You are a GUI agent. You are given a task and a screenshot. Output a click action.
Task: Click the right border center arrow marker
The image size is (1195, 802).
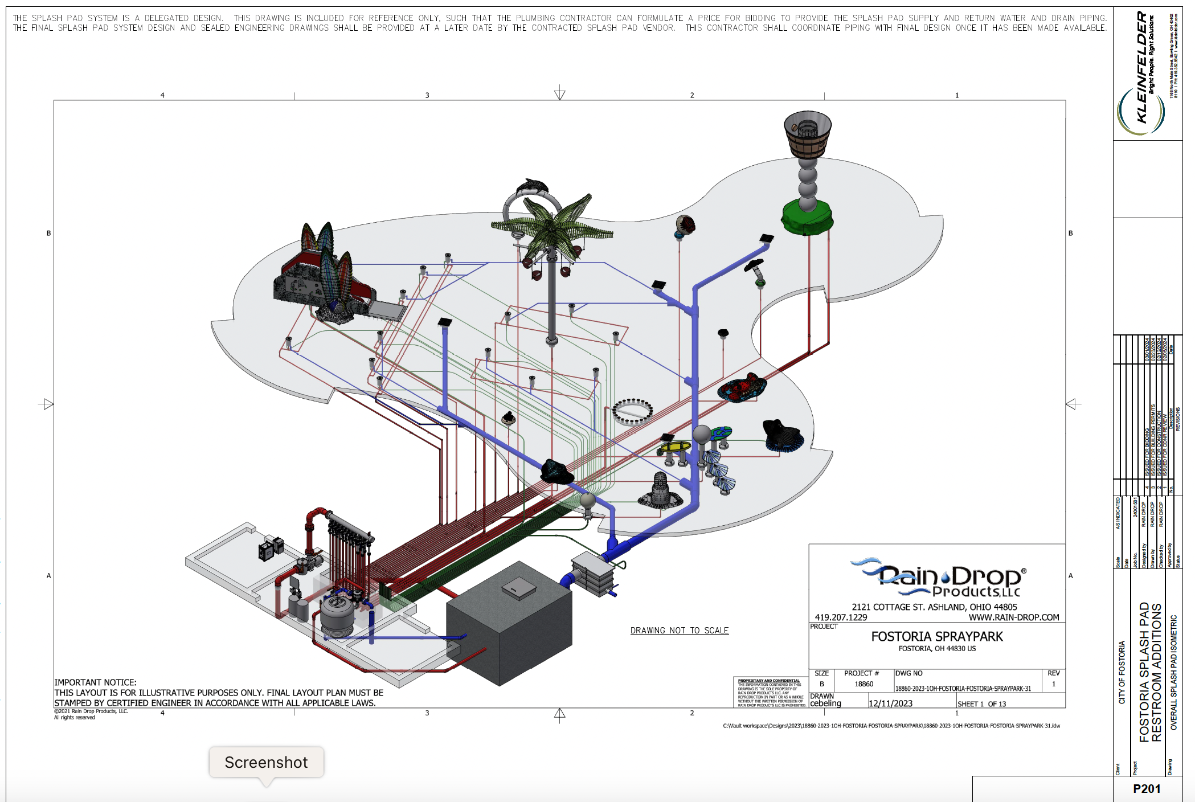(1073, 404)
